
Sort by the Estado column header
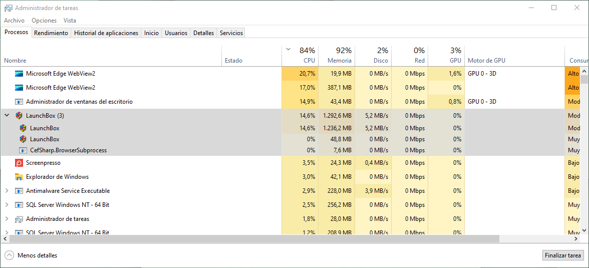click(x=251, y=56)
